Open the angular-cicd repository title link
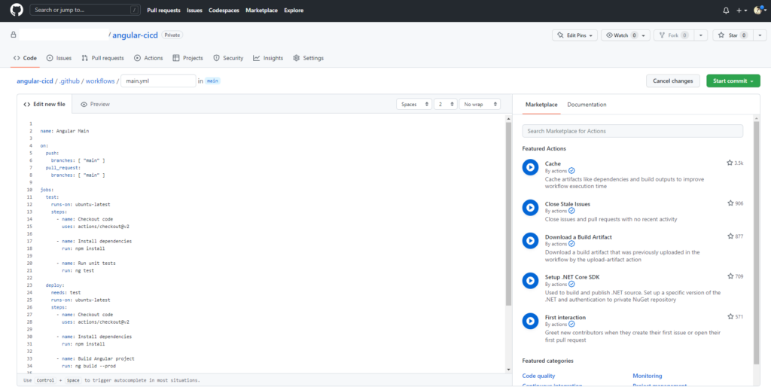771x390 pixels. coord(136,35)
